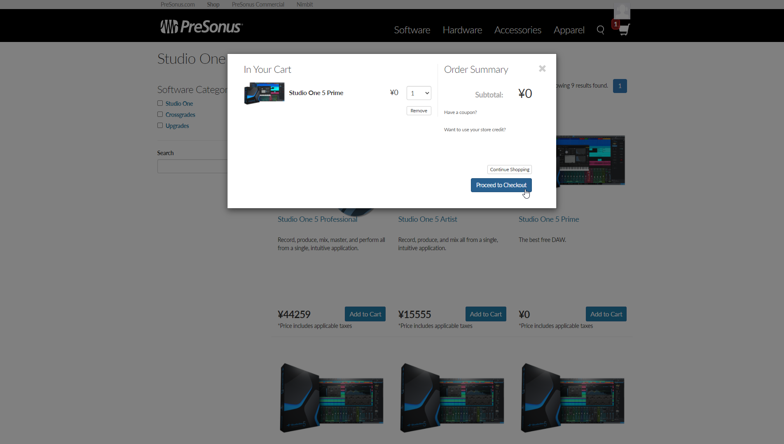This screenshot has height=444, width=784.
Task: Click the cart item badge showing 1
Action: click(x=615, y=24)
